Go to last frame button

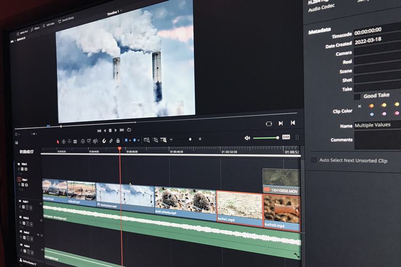pos(122,130)
